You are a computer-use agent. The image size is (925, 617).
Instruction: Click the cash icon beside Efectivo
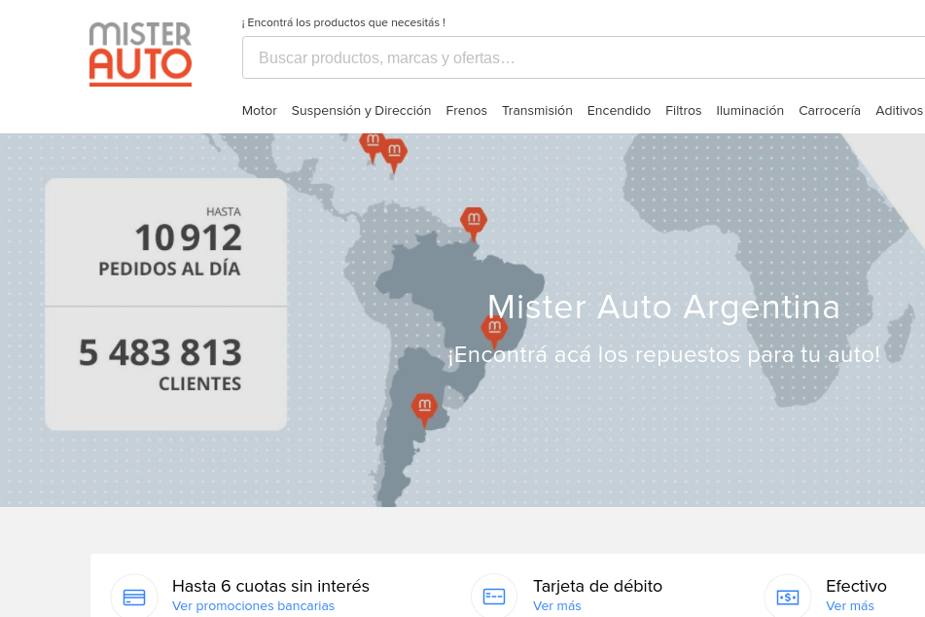coord(787,596)
